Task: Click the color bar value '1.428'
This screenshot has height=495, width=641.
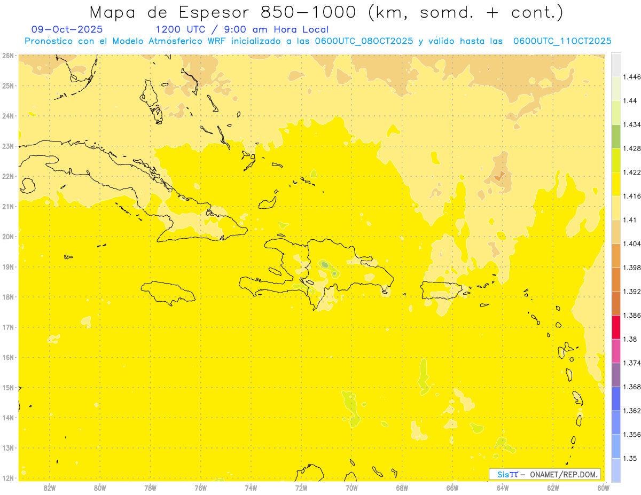Action: click(632, 148)
